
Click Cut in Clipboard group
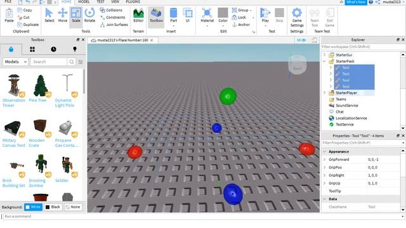[x=23, y=17]
